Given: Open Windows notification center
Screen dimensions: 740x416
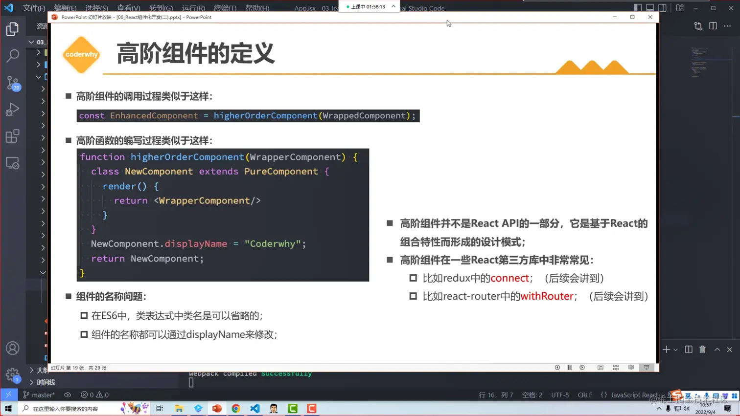Looking at the screenshot, I should [728, 408].
